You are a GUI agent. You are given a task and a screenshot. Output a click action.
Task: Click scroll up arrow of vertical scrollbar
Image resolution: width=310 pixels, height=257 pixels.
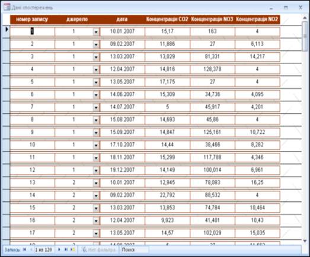[305, 18]
